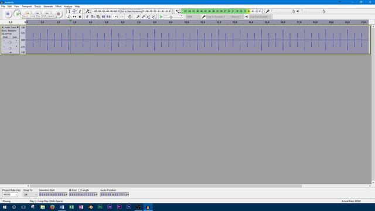
Task: Select the End radio button
Action: pos(70,190)
